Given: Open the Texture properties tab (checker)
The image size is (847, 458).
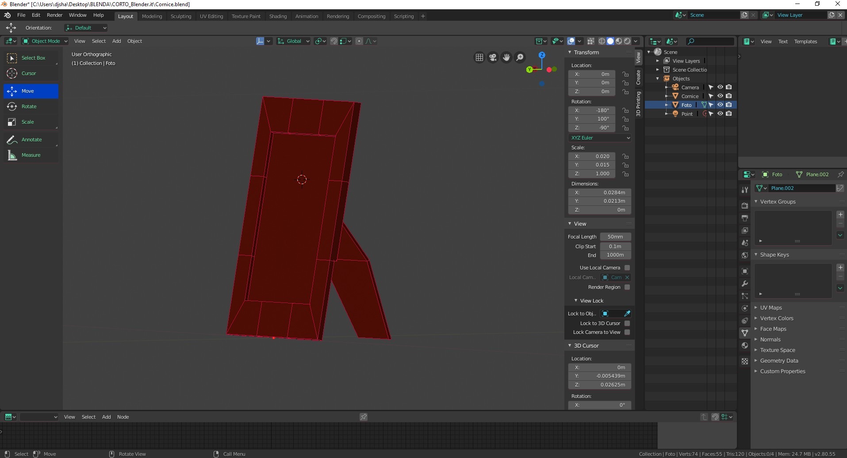Looking at the screenshot, I should [x=745, y=361].
